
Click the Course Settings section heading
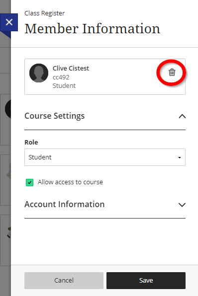pyautogui.click(x=55, y=116)
